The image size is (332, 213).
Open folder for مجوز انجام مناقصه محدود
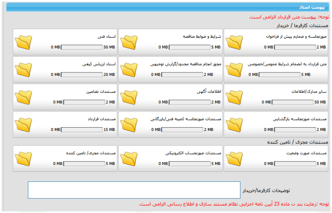(129, 70)
